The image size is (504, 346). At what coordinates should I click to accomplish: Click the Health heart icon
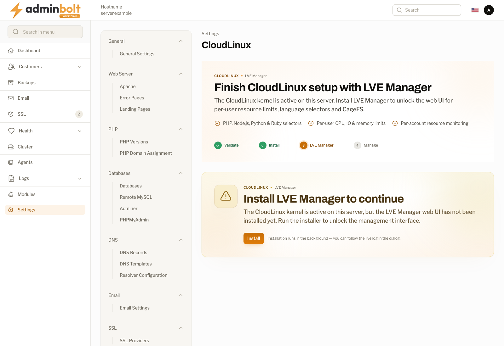pos(11,131)
